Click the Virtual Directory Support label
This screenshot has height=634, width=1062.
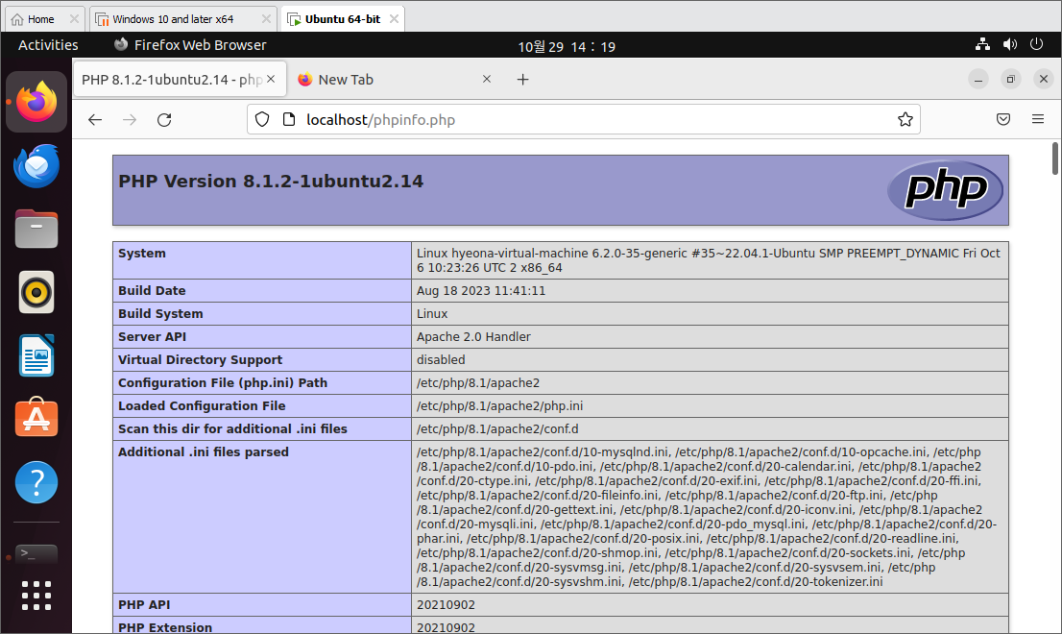(x=201, y=359)
